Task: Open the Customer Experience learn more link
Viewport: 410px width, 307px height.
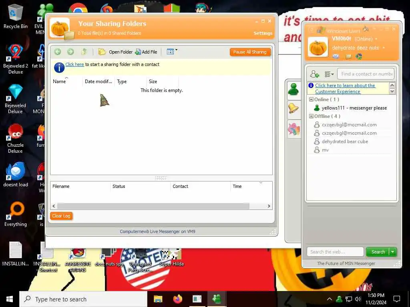Action: (345, 88)
